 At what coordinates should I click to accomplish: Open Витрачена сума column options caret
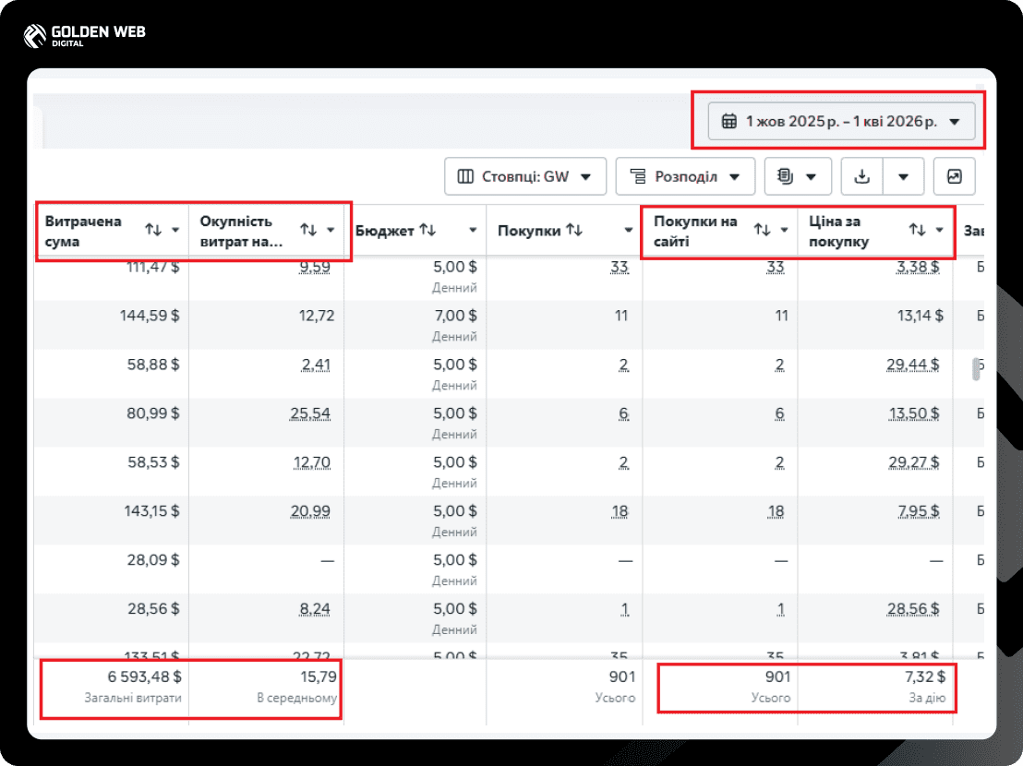[x=175, y=230]
